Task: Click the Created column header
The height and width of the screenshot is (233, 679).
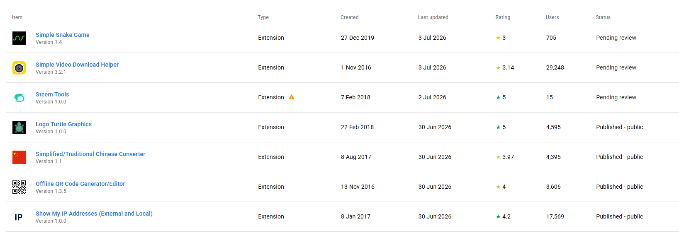Action: tap(349, 17)
